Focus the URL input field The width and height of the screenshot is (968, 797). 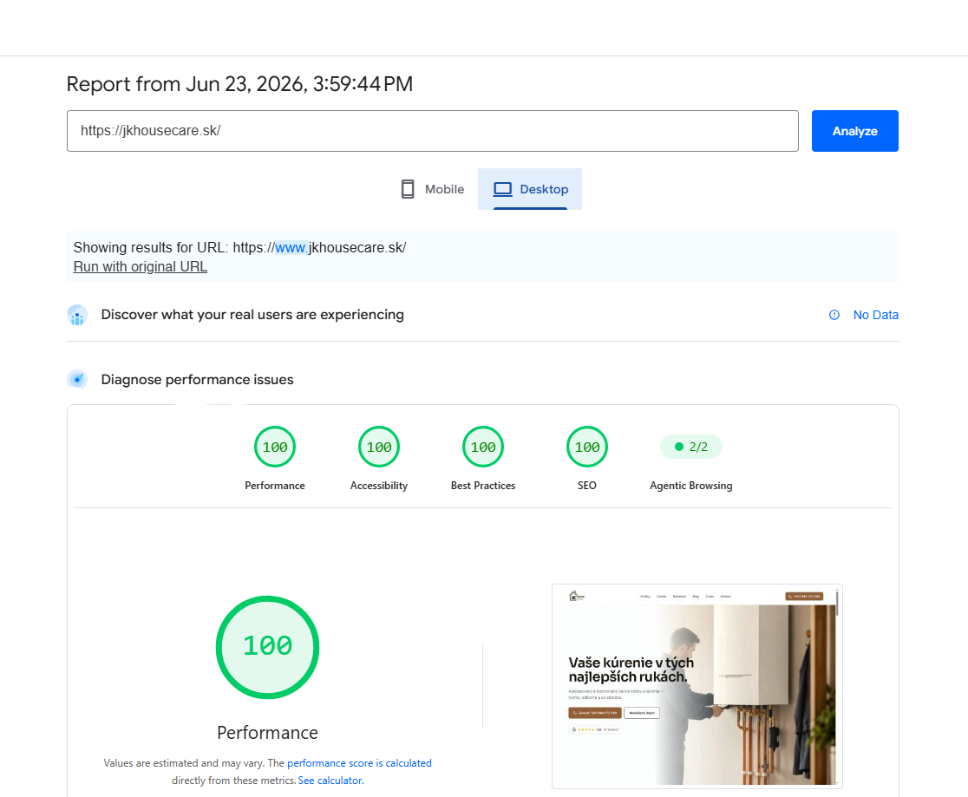432,131
